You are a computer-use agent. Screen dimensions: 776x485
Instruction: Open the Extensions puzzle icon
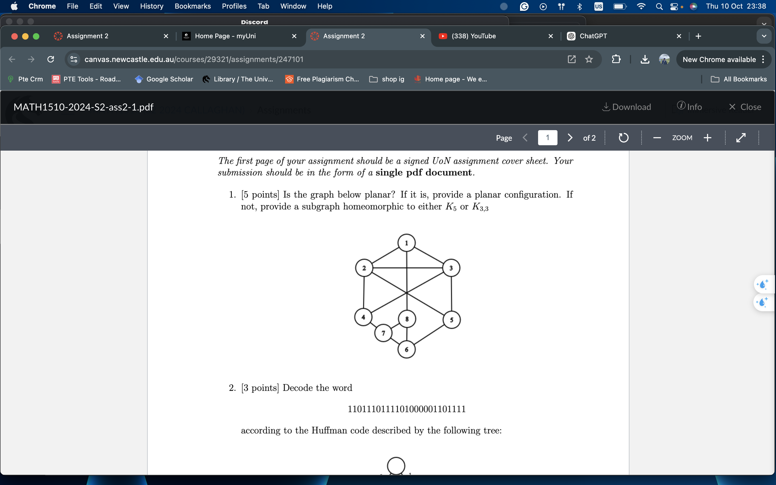[x=616, y=59]
